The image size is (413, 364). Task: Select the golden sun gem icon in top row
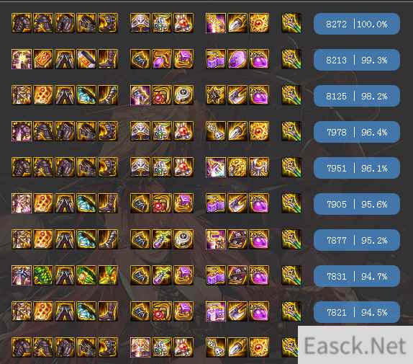coord(259,23)
